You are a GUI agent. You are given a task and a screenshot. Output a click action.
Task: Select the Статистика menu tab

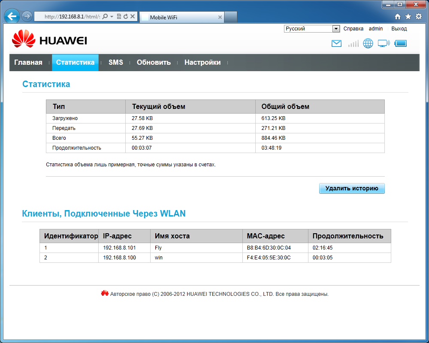click(75, 62)
